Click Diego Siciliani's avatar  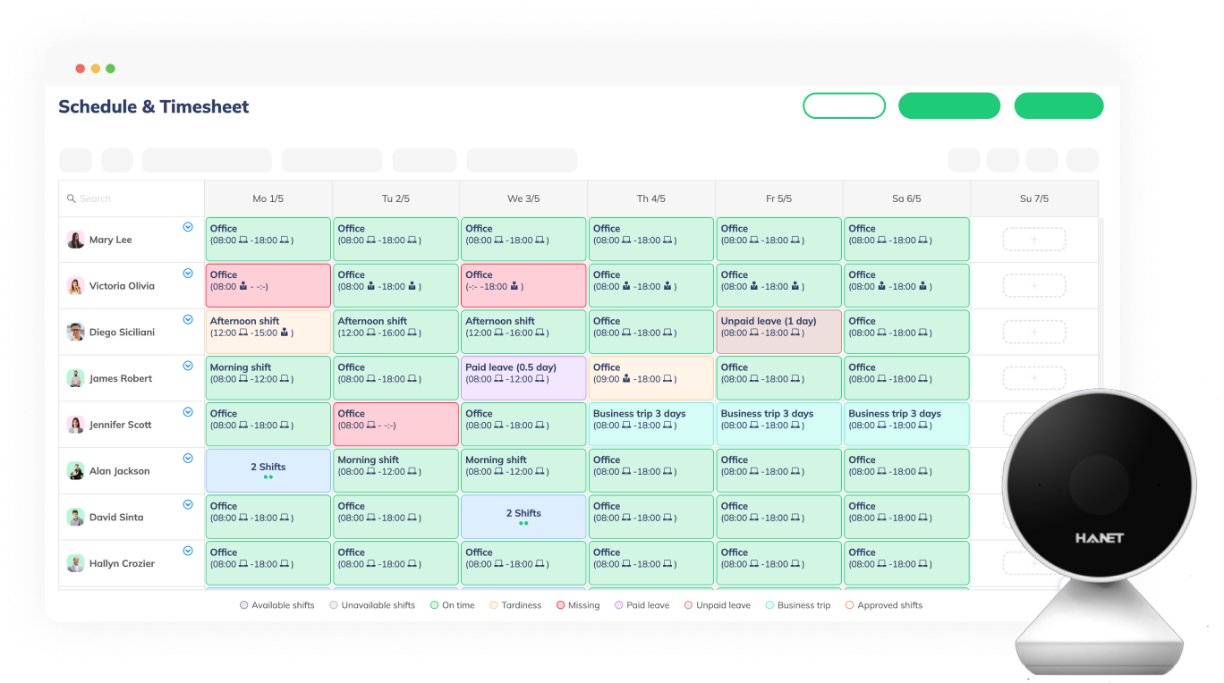coord(76,333)
